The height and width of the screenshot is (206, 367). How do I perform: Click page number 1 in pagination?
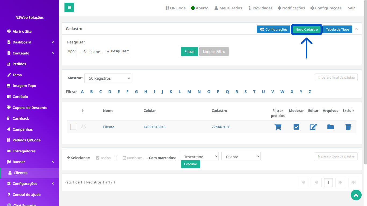328,182
